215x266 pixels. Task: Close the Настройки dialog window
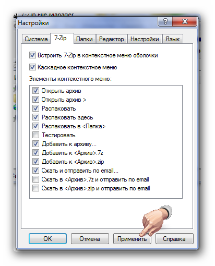pyautogui.click(x=185, y=21)
